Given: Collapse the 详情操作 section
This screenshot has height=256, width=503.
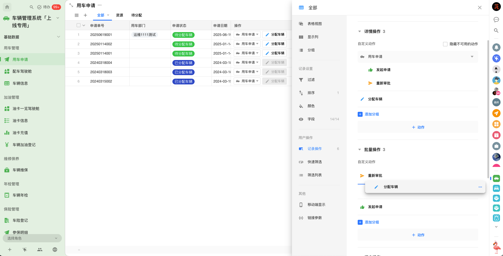Looking at the screenshot, I should pos(360,32).
